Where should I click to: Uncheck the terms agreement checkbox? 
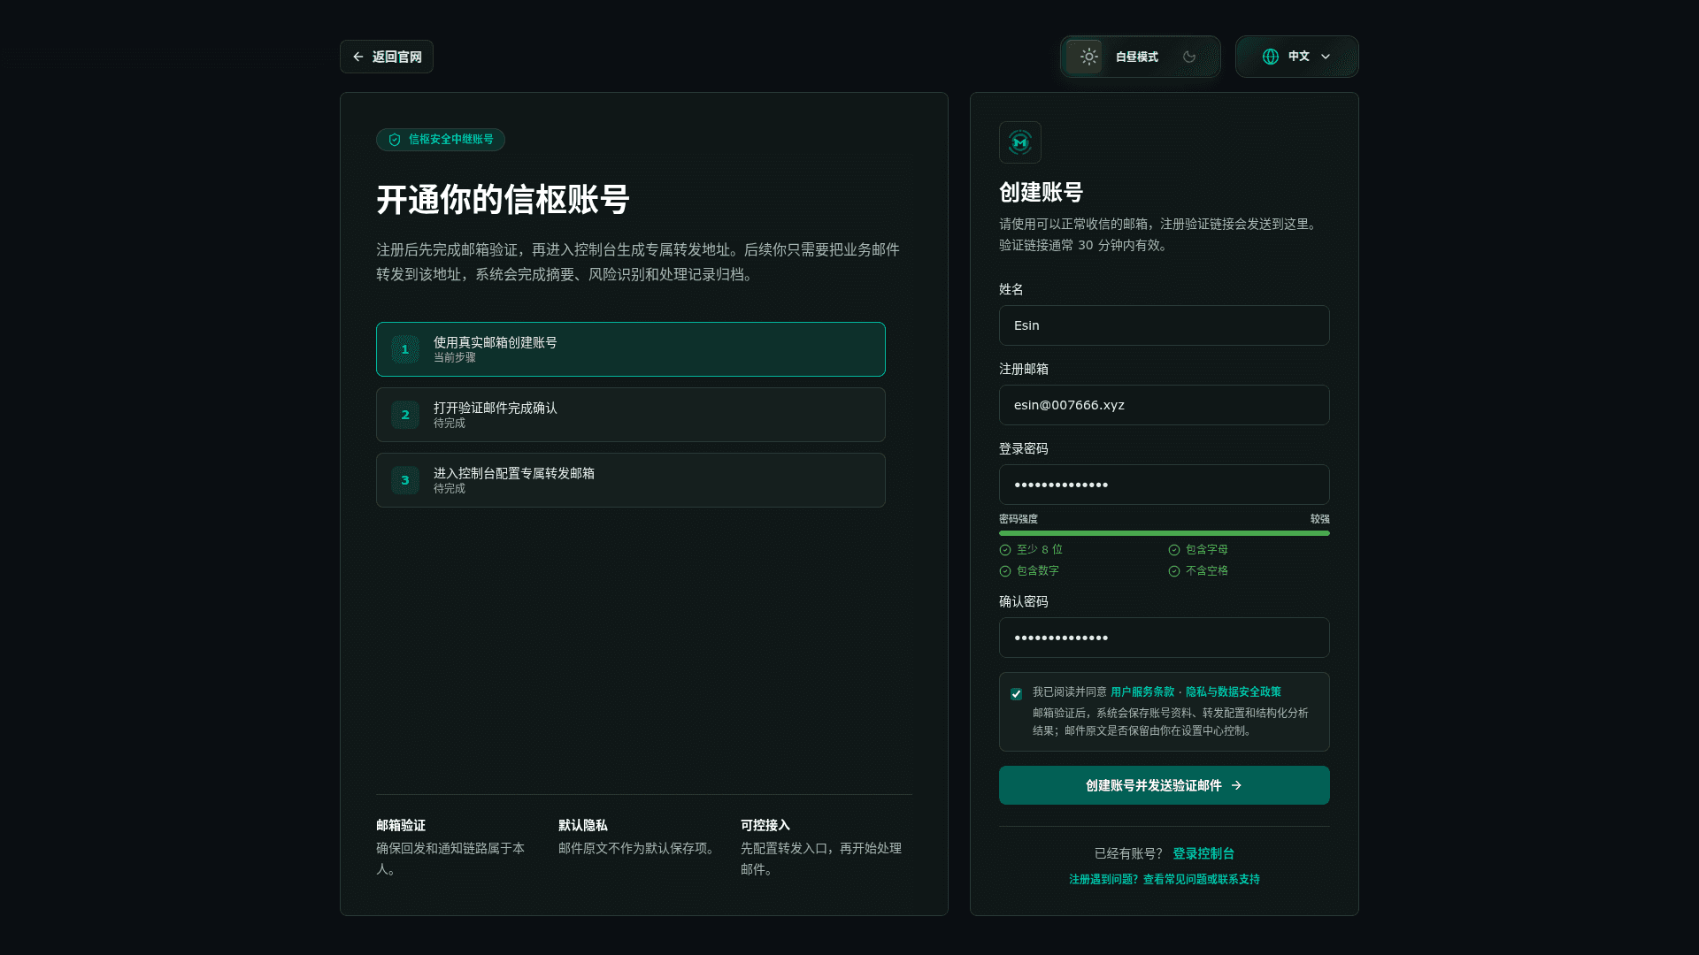1016,694
